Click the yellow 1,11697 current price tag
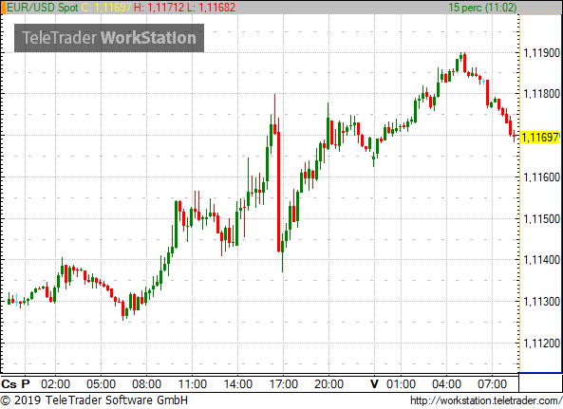The height and width of the screenshot is (409, 563). pos(540,137)
